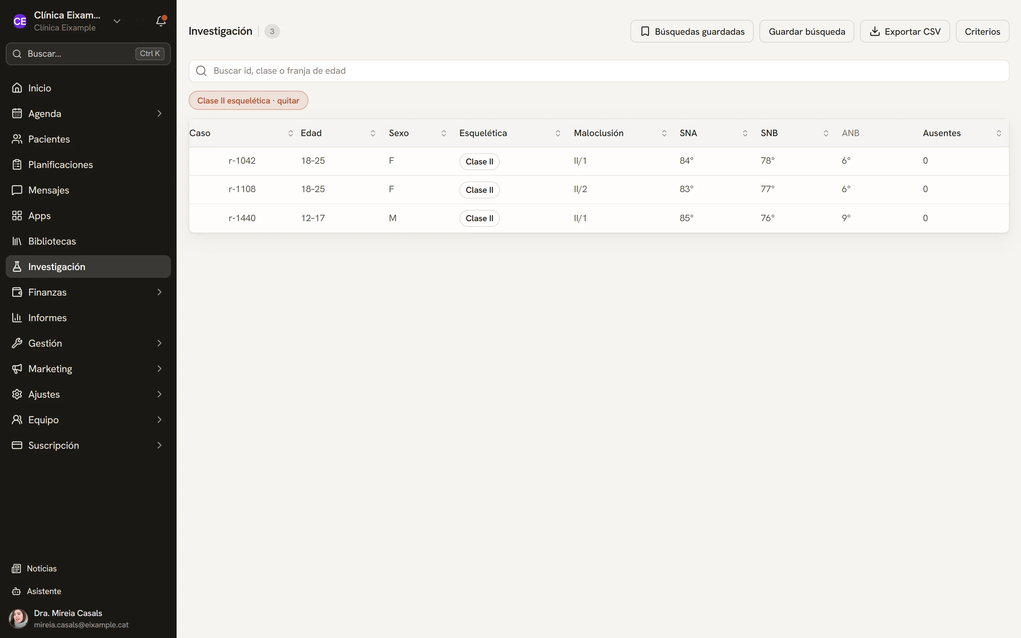Viewport: 1021px width, 638px height.
Task: Open clinic switcher dropdown chevron
Action: [x=117, y=21]
